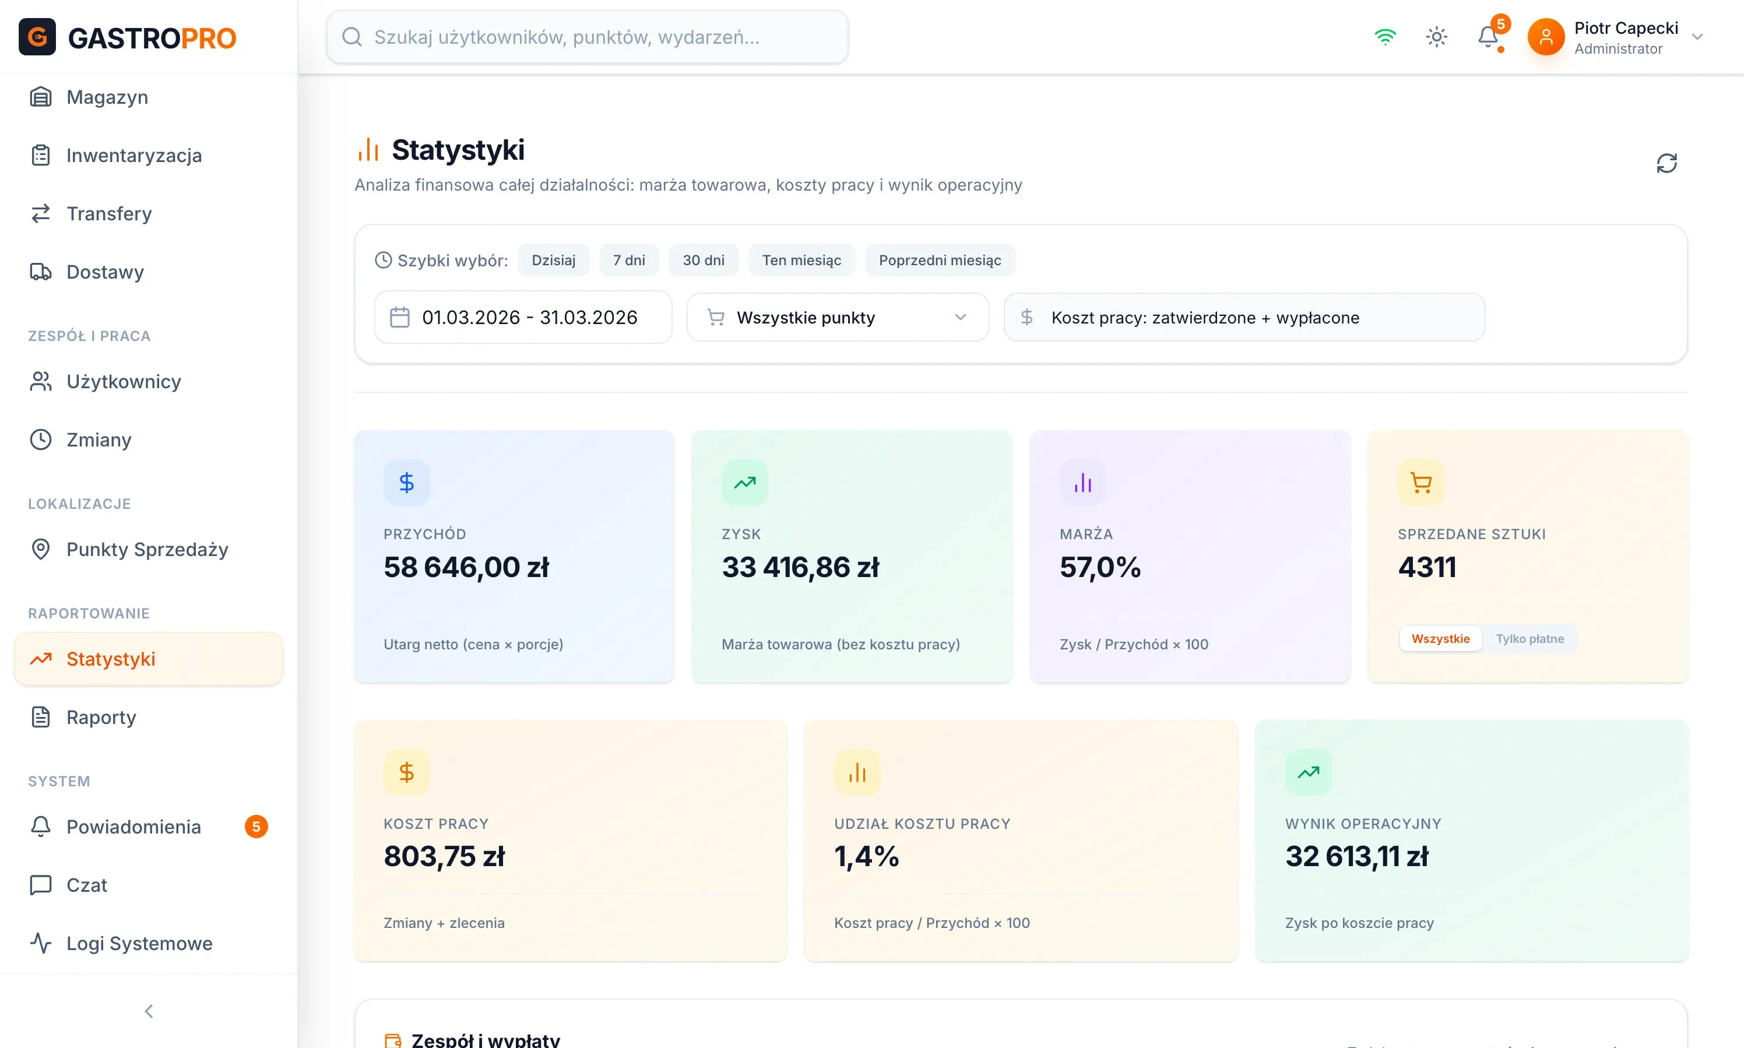
Task: Click the Wi-Fi connection status icon
Action: pos(1386,37)
